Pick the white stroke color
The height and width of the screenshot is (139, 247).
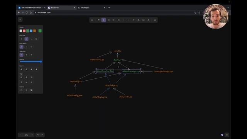click(x=21, y=31)
